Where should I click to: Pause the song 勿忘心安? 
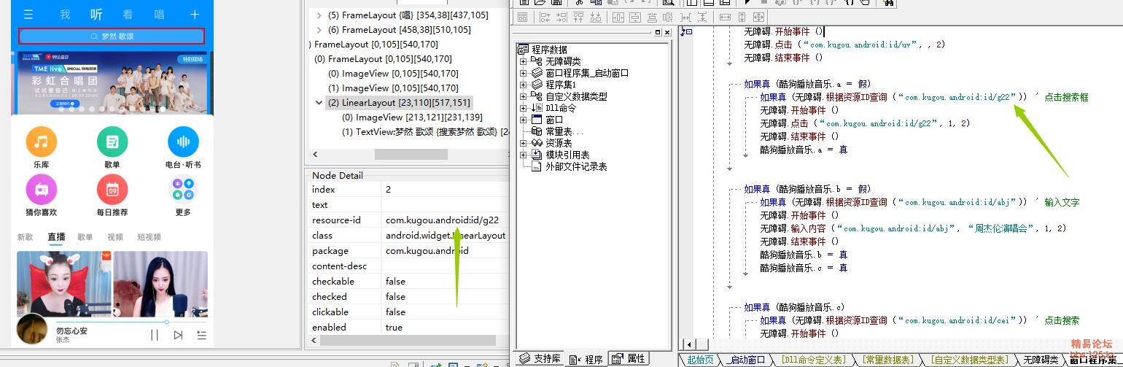pos(155,335)
